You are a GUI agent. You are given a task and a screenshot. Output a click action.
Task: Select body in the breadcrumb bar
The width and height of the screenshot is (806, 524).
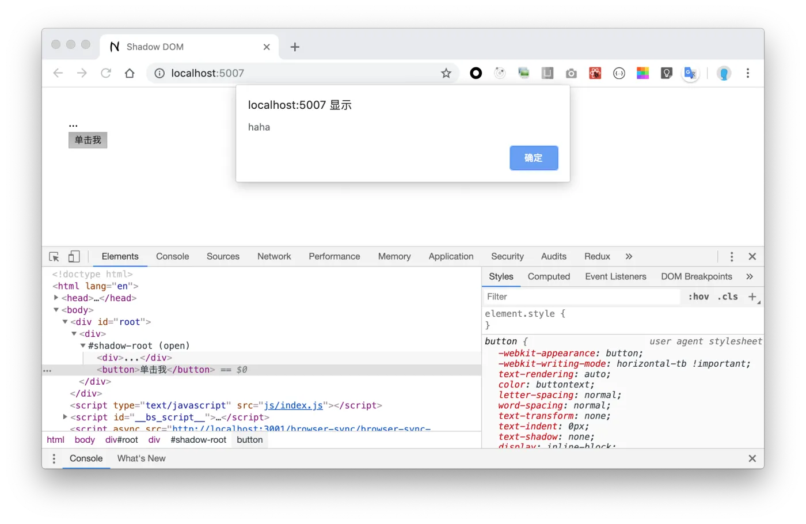[85, 440]
